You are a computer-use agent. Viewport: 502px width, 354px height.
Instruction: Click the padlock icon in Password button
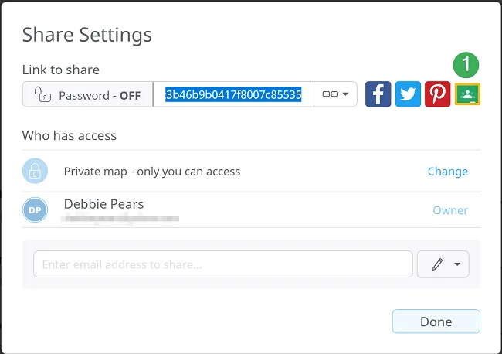(x=42, y=95)
